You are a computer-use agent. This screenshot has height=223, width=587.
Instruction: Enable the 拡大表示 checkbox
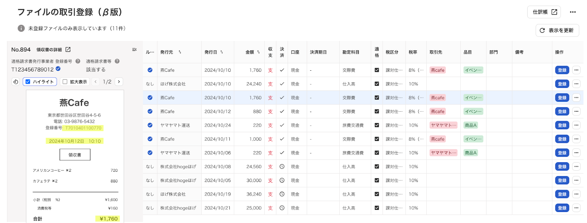tap(65, 82)
